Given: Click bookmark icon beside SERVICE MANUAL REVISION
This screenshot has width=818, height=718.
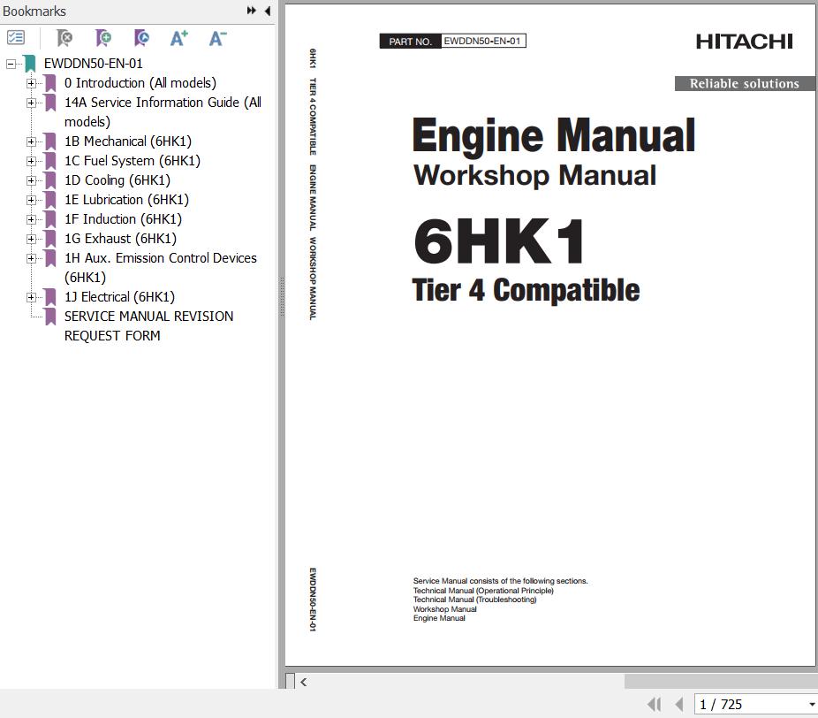Looking at the screenshot, I should point(50,317).
